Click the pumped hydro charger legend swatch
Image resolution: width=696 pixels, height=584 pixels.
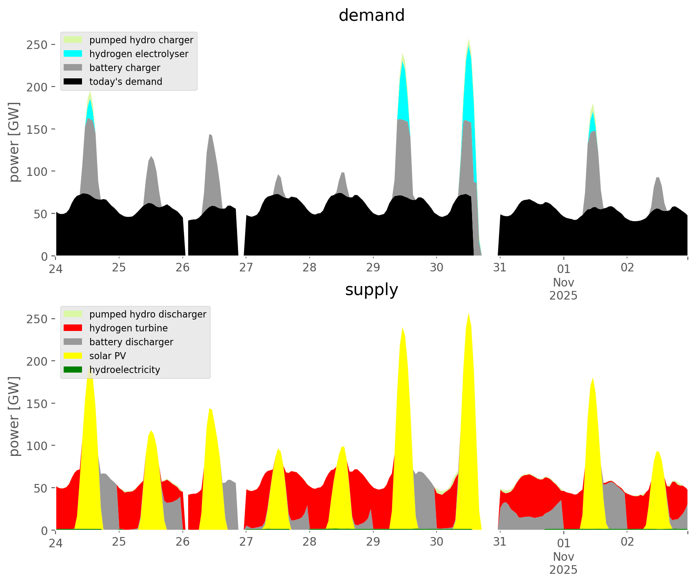tap(73, 40)
